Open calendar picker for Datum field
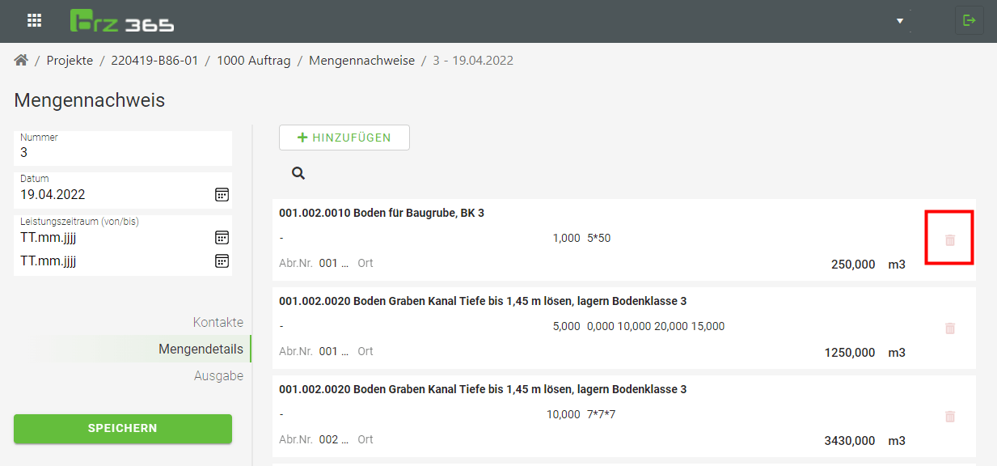Image resolution: width=997 pixels, height=466 pixels. (x=222, y=195)
